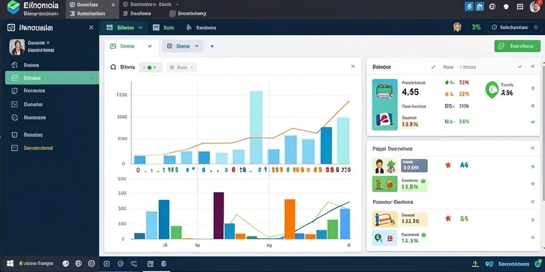
Task: Click the lower item under second top-bar tab
Action: [137, 13]
